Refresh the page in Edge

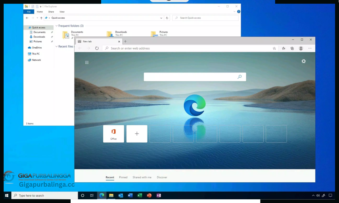(97, 48)
